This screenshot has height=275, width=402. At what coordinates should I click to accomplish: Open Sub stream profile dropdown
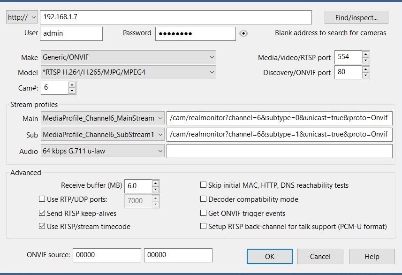pos(103,134)
